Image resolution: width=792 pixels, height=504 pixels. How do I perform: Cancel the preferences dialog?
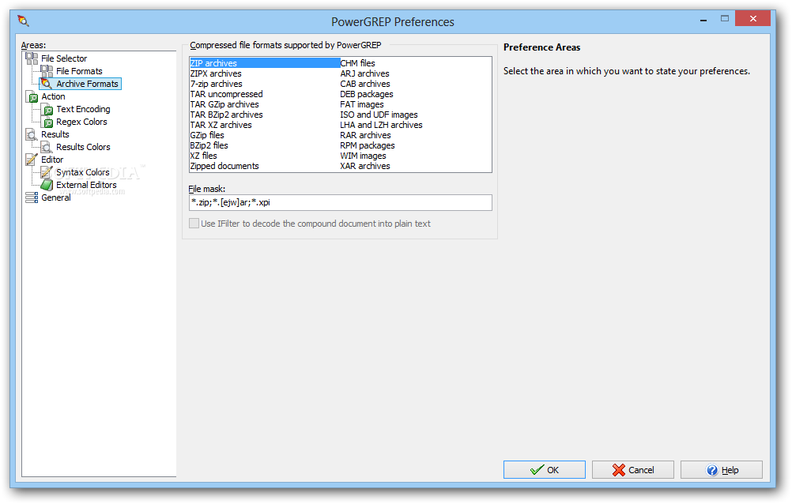(x=633, y=470)
